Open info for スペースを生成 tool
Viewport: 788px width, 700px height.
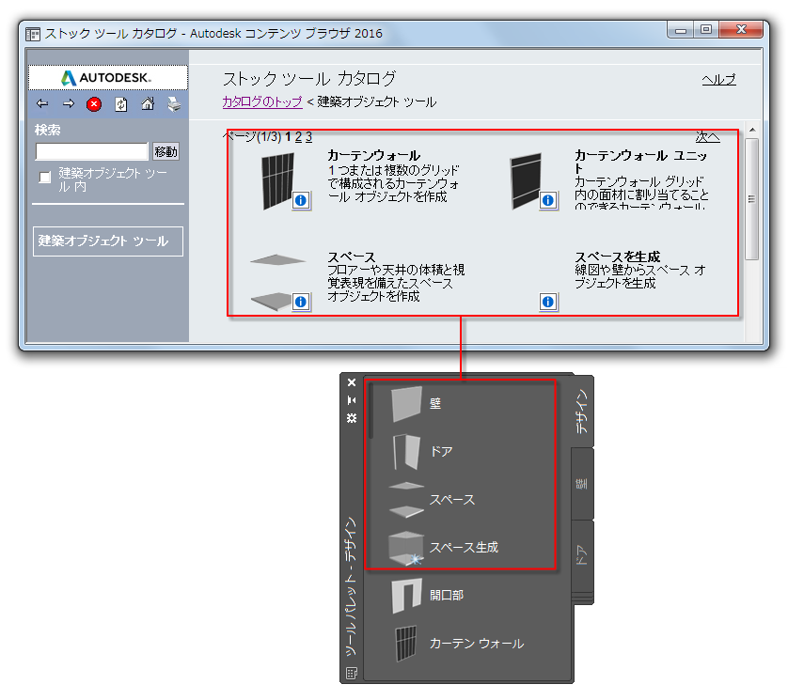(548, 302)
